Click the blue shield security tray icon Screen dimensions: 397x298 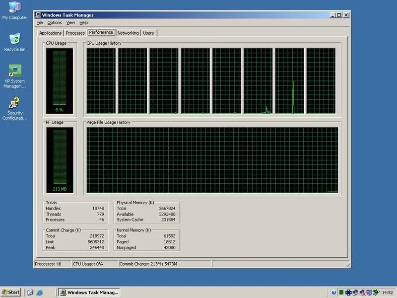[369, 293]
